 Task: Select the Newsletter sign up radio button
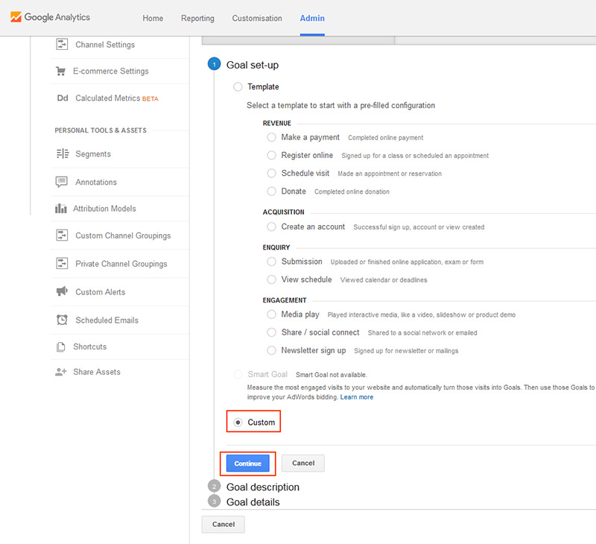point(271,350)
